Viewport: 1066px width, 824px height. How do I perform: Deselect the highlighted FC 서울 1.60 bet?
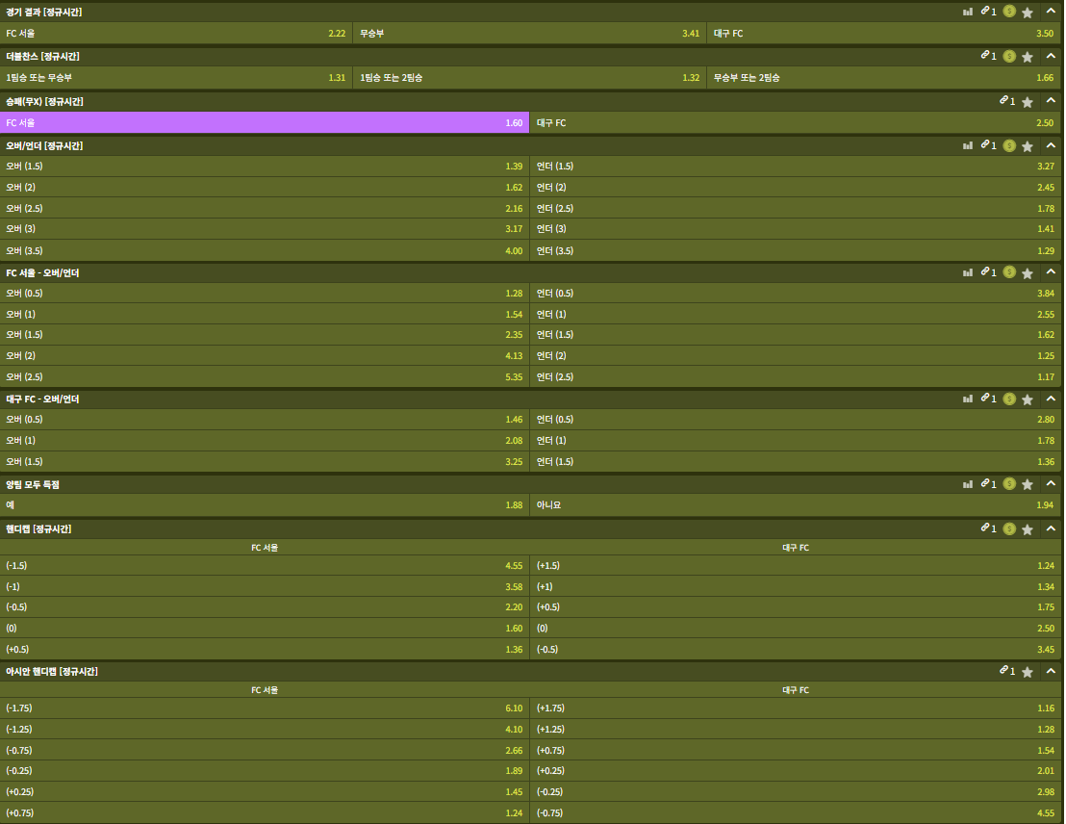(265, 123)
